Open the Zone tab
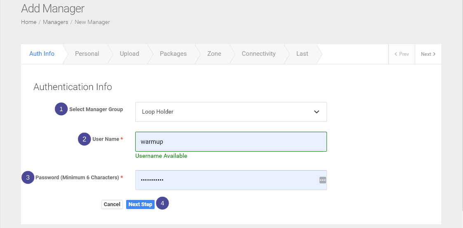 pos(214,54)
